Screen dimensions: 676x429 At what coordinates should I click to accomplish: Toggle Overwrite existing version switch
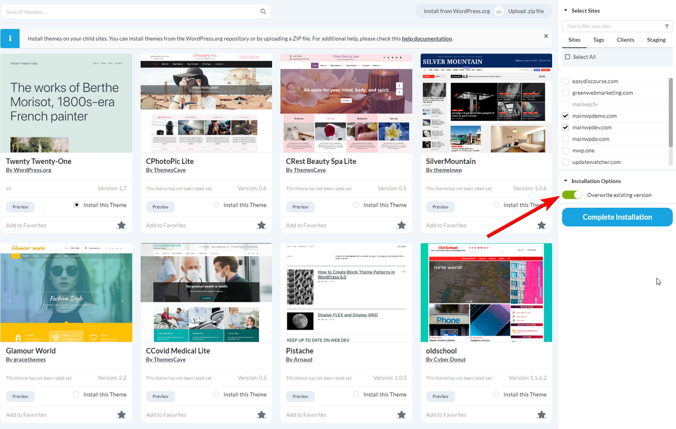click(x=572, y=195)
